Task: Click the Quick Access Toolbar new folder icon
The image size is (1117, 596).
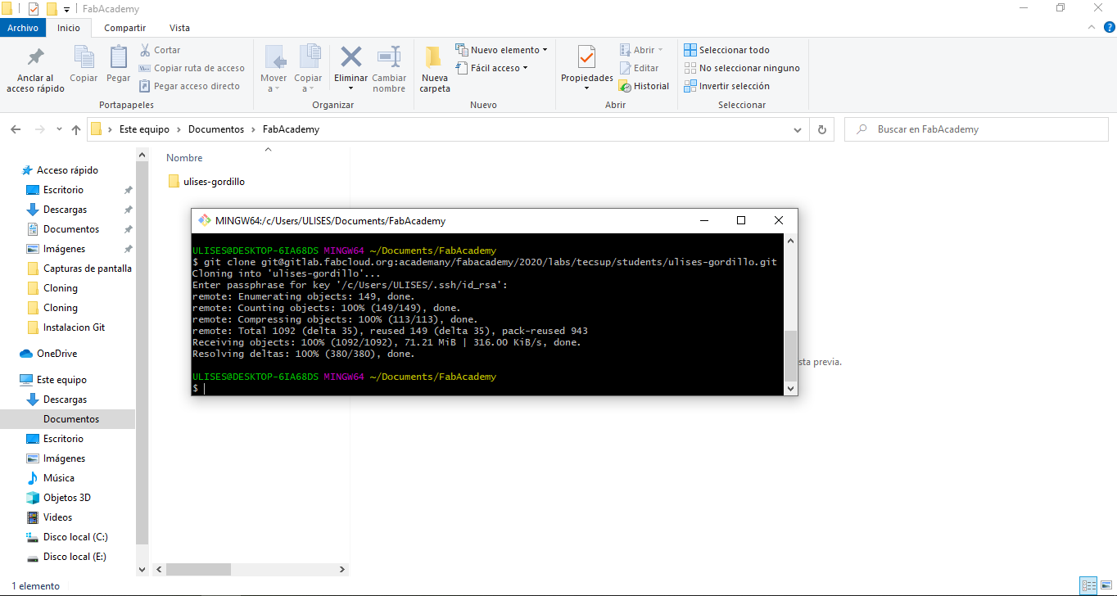Action: pos(52,9)
